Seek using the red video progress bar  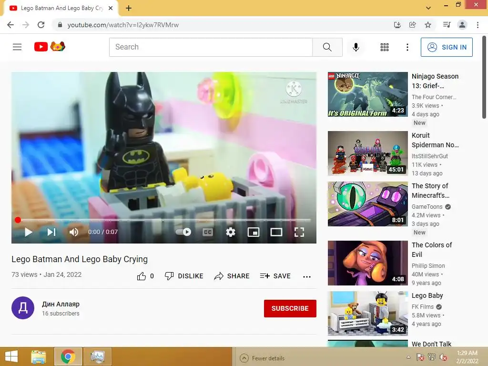pos(164,220)
